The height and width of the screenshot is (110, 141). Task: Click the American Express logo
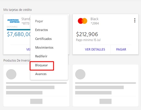coord(13,21)
